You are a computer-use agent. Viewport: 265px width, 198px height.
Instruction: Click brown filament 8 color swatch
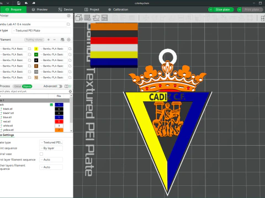coord(36,66)
